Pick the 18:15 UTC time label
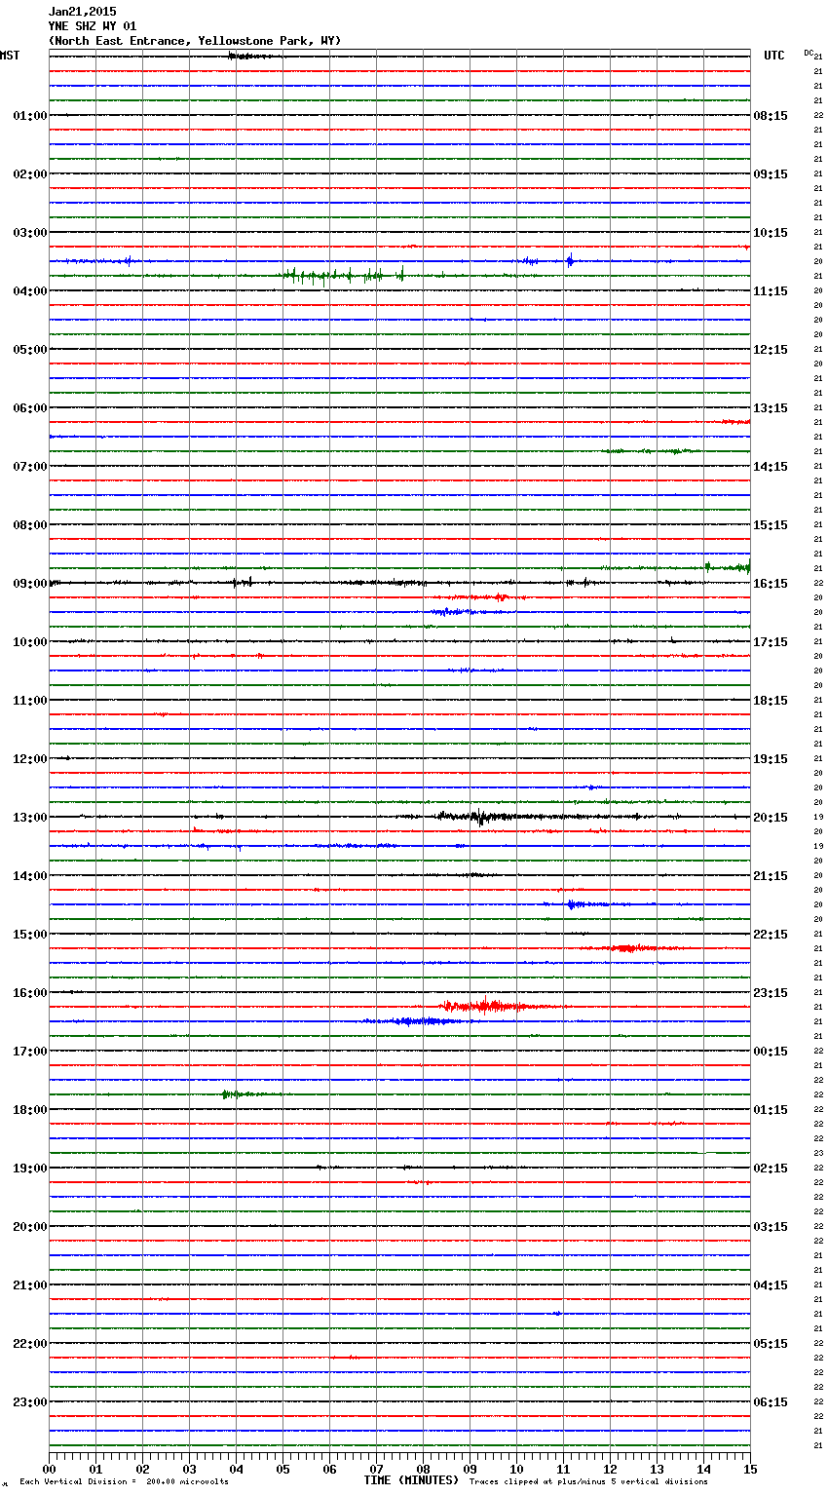828x1495 pixels. pyautogui.click(x=771, y=701)
